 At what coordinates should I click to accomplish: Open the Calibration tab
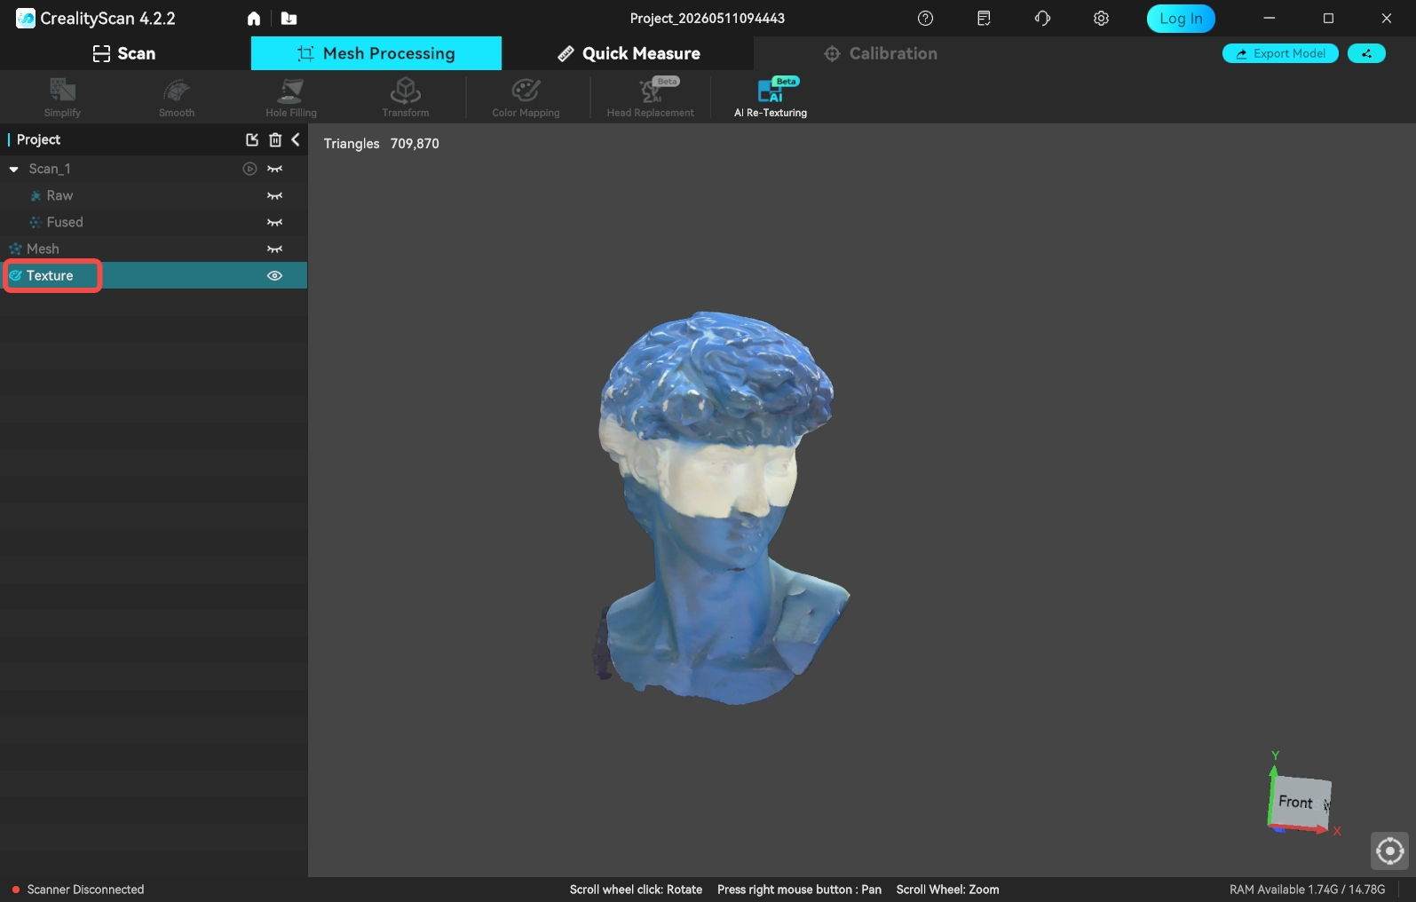pyautogui.click(x=881, y=53)
